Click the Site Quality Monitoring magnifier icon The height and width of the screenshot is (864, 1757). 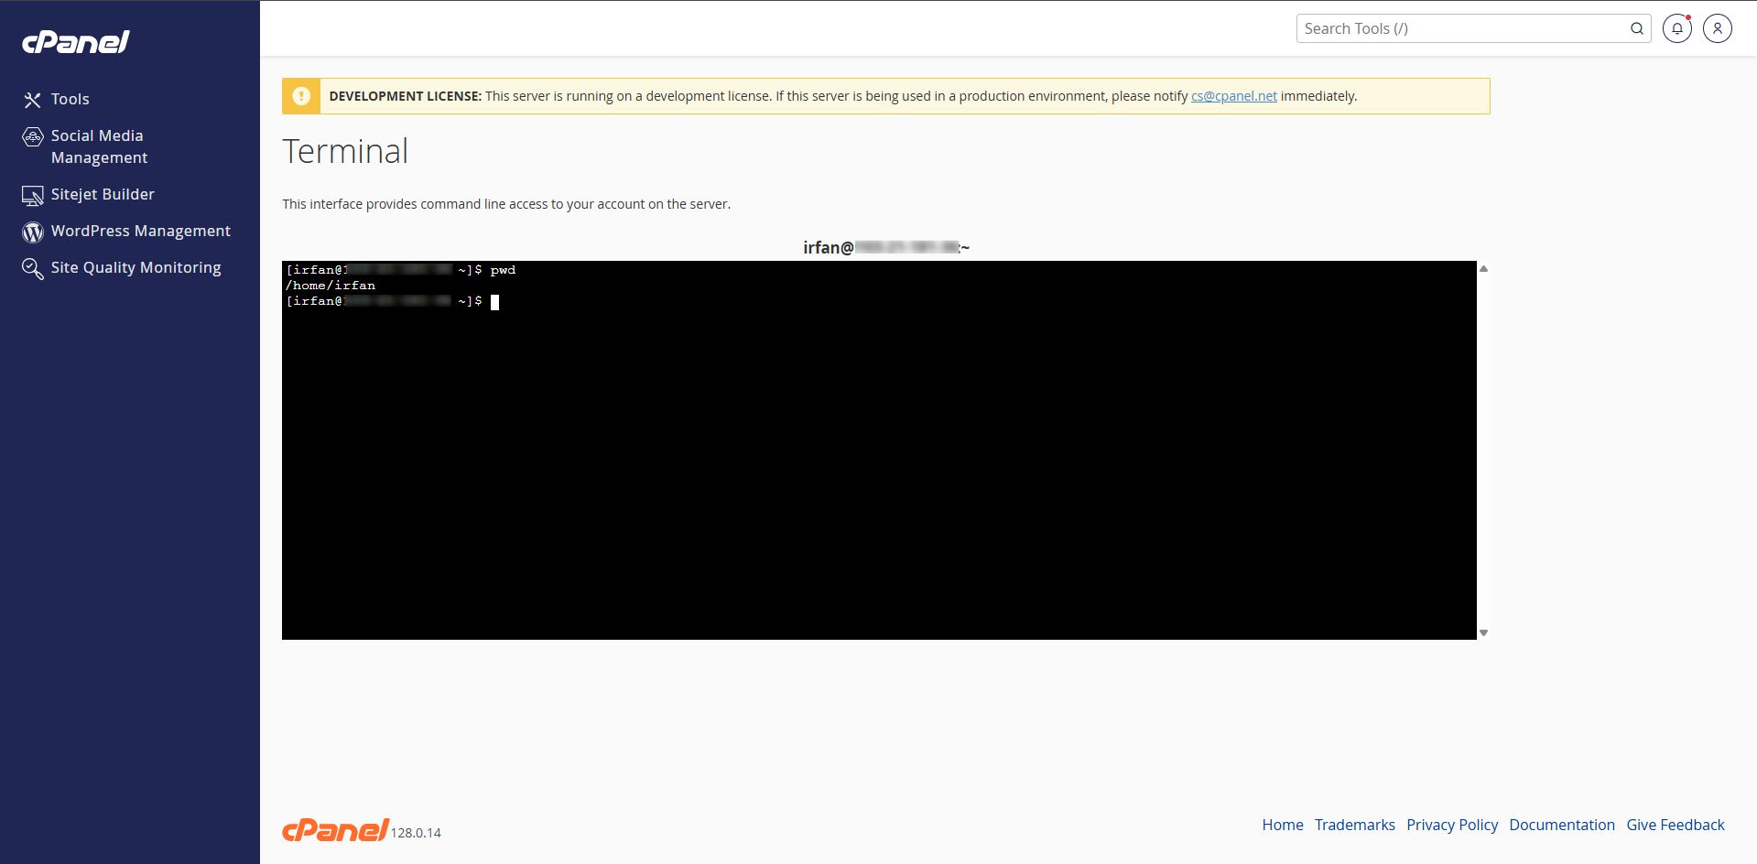click(33, 269)
